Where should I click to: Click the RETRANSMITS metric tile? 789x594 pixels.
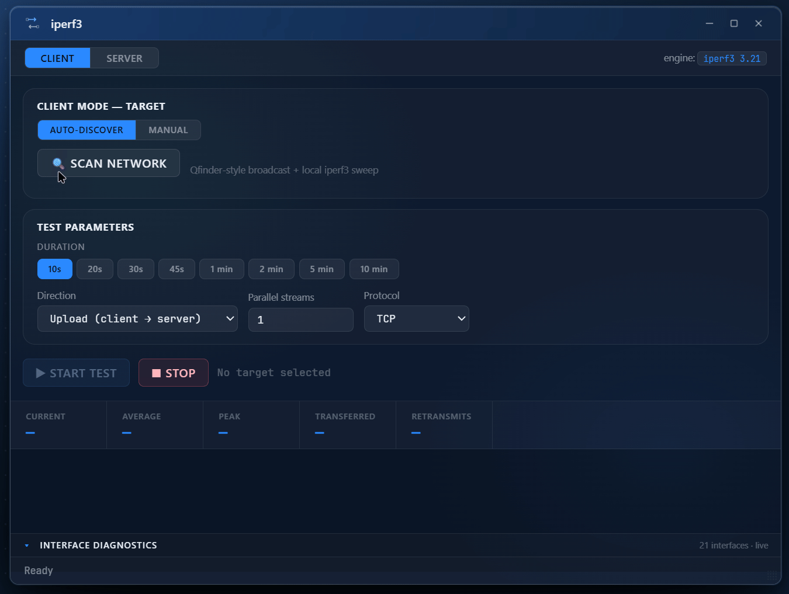pyautogui.click(x=444, y=425)
